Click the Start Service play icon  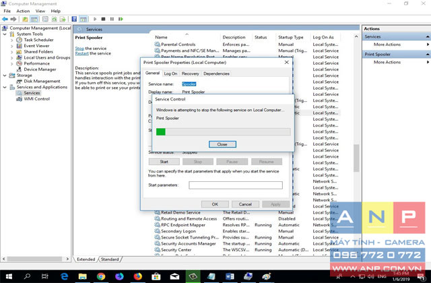[95, 19]
